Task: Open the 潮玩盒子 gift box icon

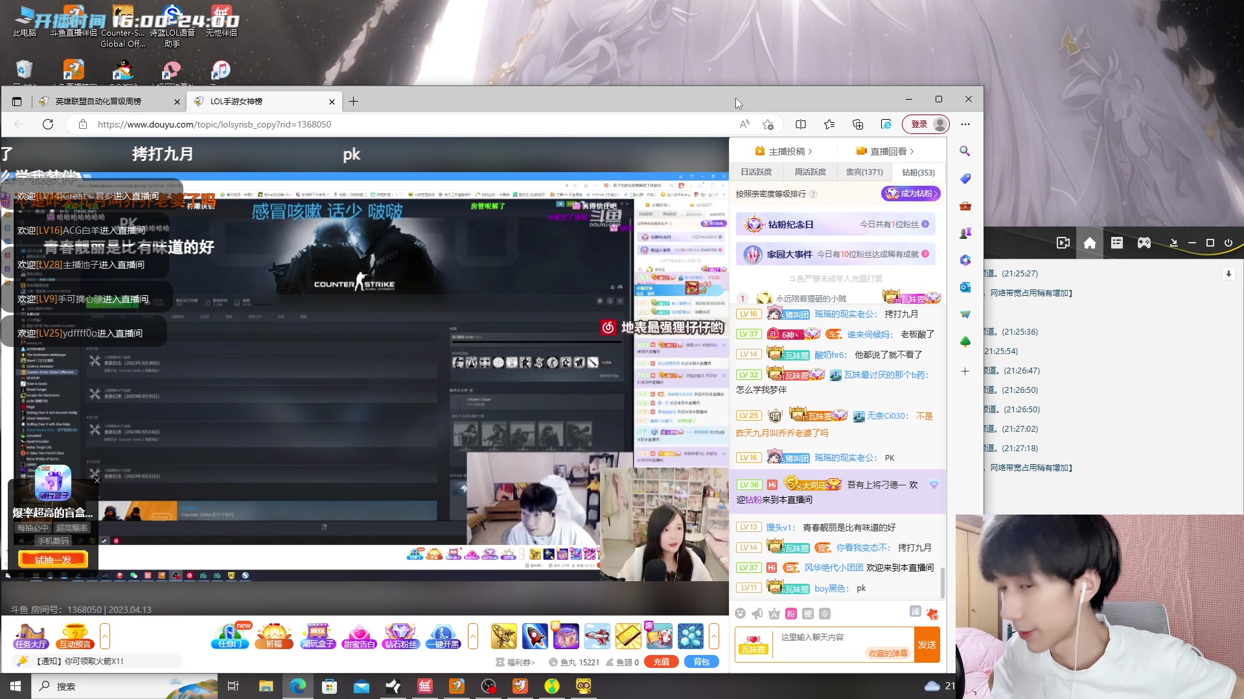Action: (x=318, y=636)
